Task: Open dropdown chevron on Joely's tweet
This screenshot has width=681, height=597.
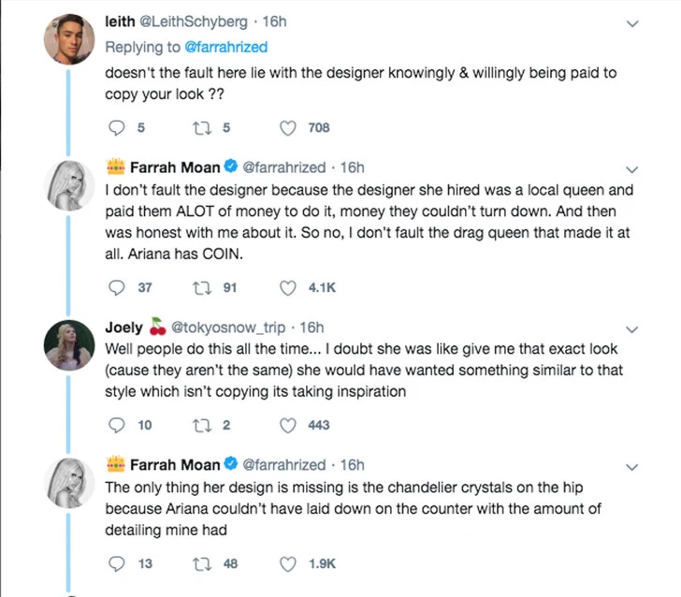Action: [634, 328]
